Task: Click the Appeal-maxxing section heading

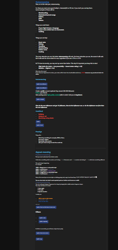Action: tap(43, 152)
